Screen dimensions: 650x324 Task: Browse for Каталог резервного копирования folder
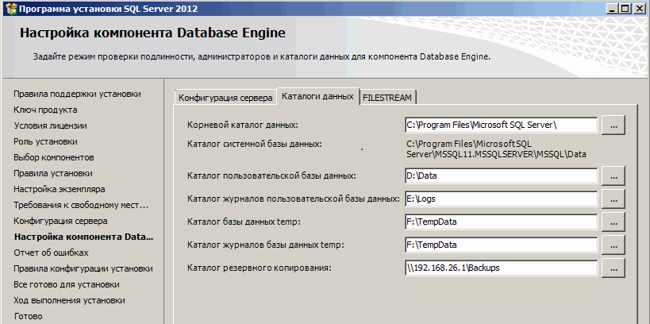click(613, 268)
